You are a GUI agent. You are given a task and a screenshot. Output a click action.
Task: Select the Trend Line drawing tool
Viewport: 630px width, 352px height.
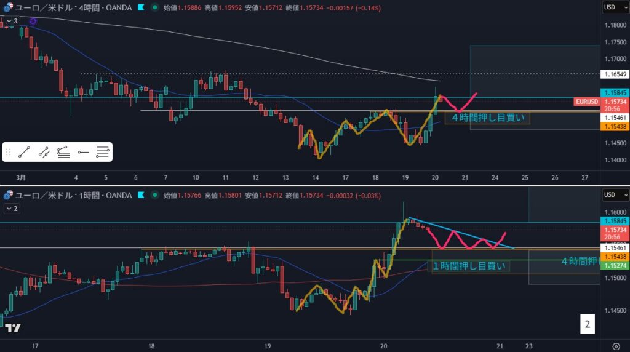click(x=25, y=152)
